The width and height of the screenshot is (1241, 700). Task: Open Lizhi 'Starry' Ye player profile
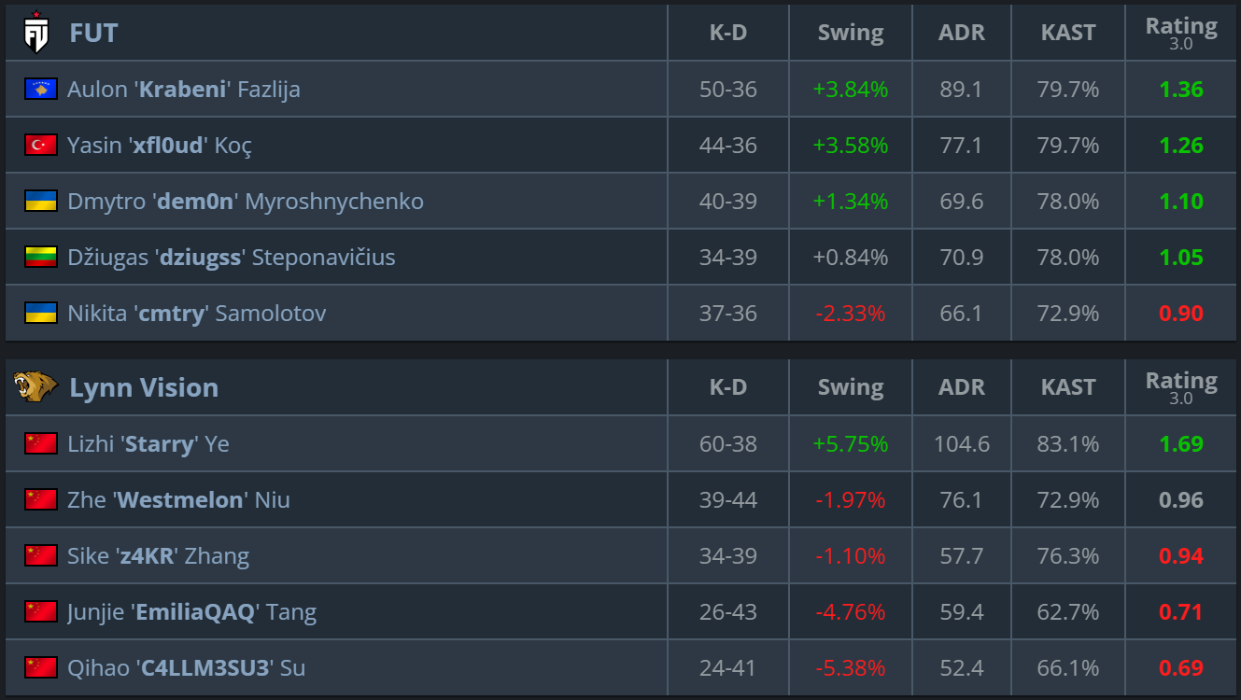pyautogui.click(x=148, y=444)
